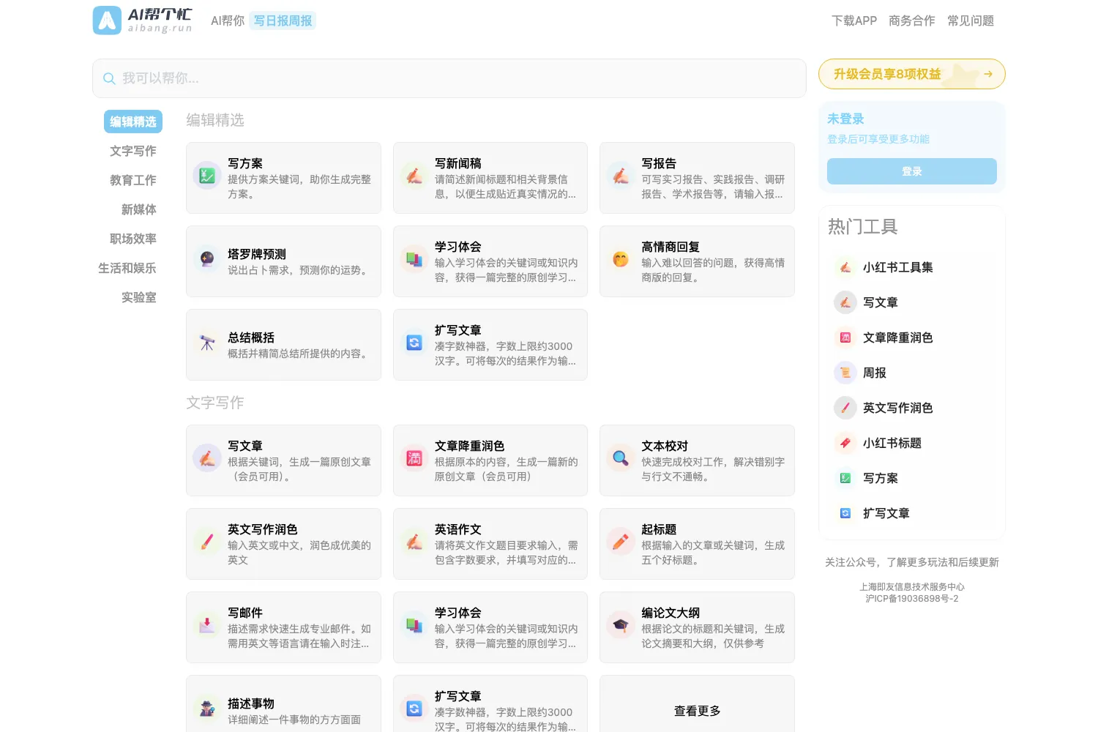1098x732 pixels.
Task: Click the 英文写作润色 icon in 热门工具
Action: click(x=845, y=408)
